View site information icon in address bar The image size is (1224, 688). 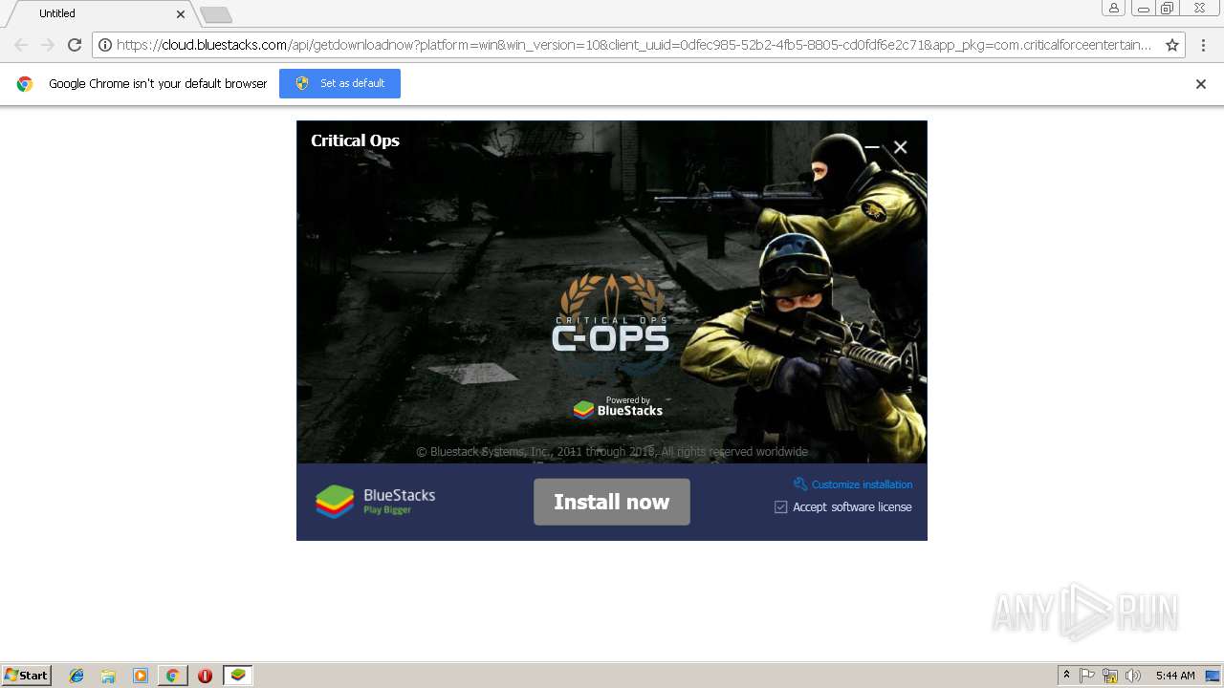[105, 45]
